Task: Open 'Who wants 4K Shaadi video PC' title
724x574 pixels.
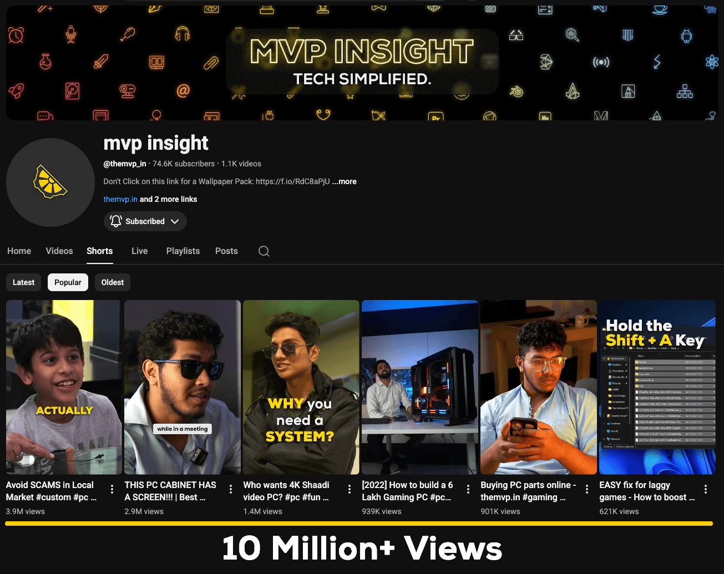Action: pos(286,491)
